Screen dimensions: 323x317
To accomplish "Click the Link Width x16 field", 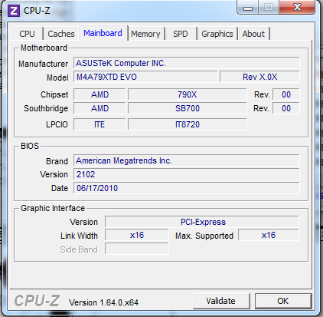I will 137,235.
